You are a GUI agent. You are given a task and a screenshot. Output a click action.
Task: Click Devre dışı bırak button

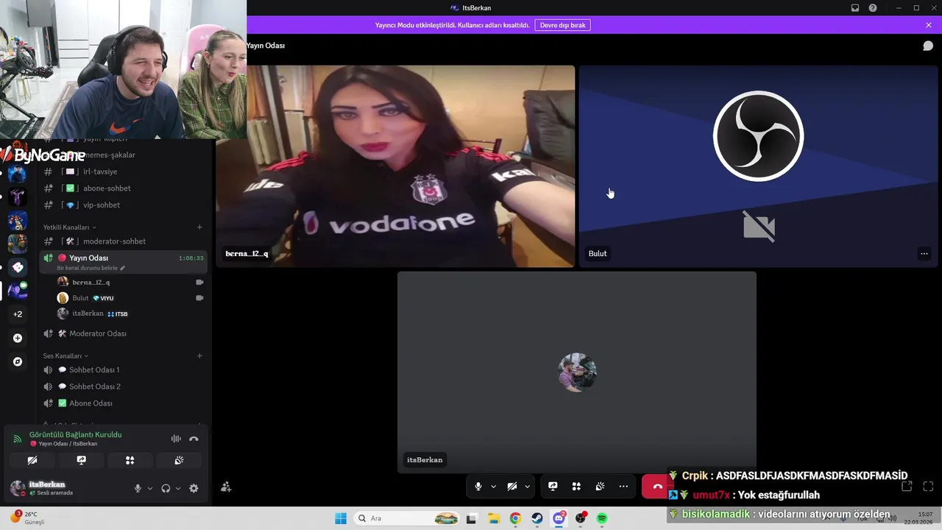point(563,25)
